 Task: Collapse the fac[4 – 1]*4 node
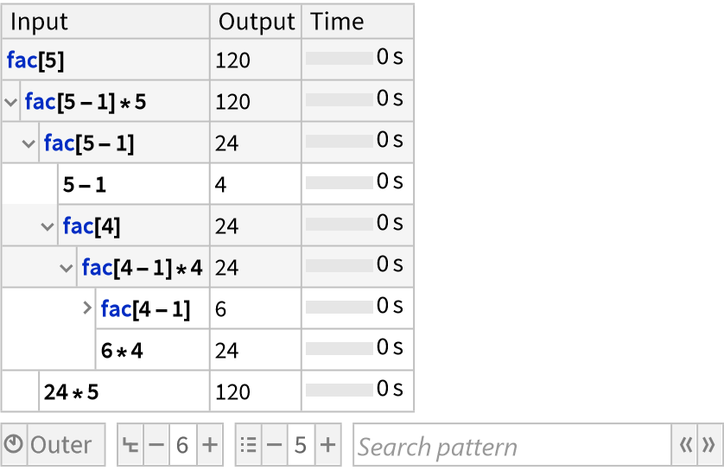(67, 268)
